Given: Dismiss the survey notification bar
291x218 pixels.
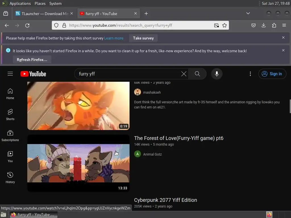Looking at the screenshot, I should coord(283,37).
